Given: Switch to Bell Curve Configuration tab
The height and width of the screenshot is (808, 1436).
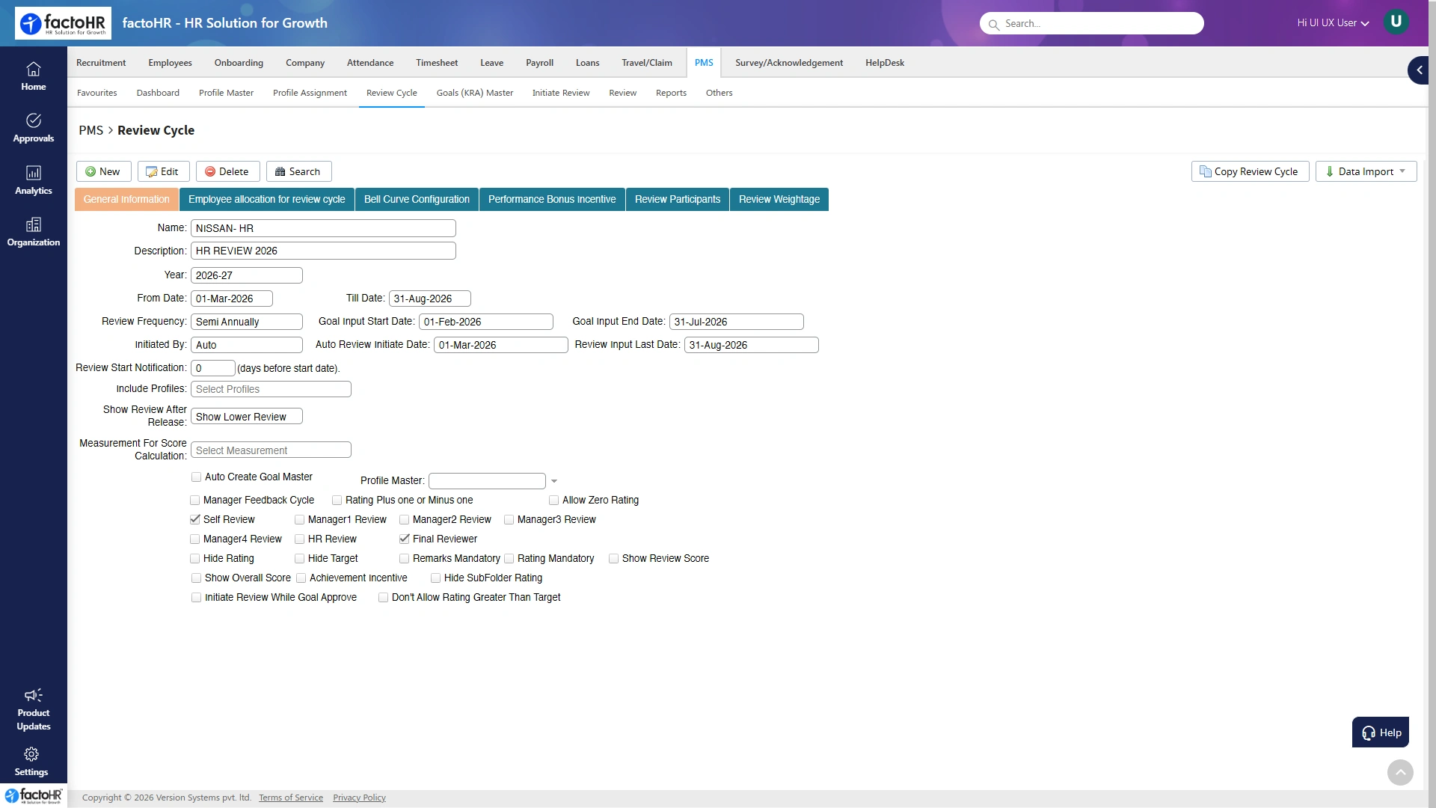Looking at the screenshot, I should click(x=417, y=199).
